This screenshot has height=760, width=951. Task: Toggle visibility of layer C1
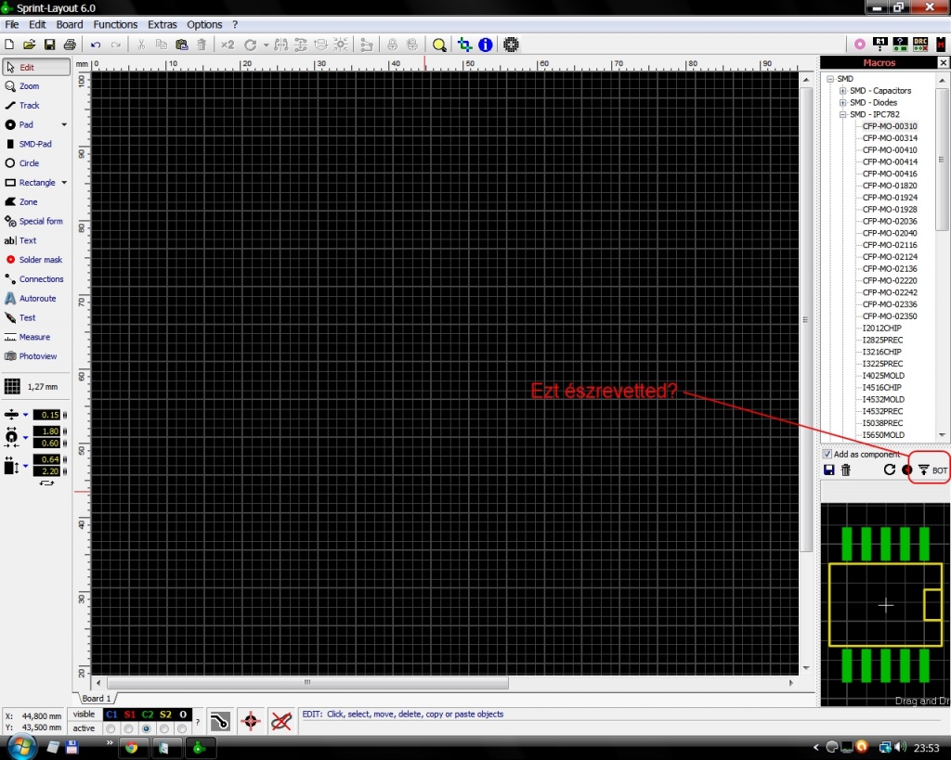point(111,715)
